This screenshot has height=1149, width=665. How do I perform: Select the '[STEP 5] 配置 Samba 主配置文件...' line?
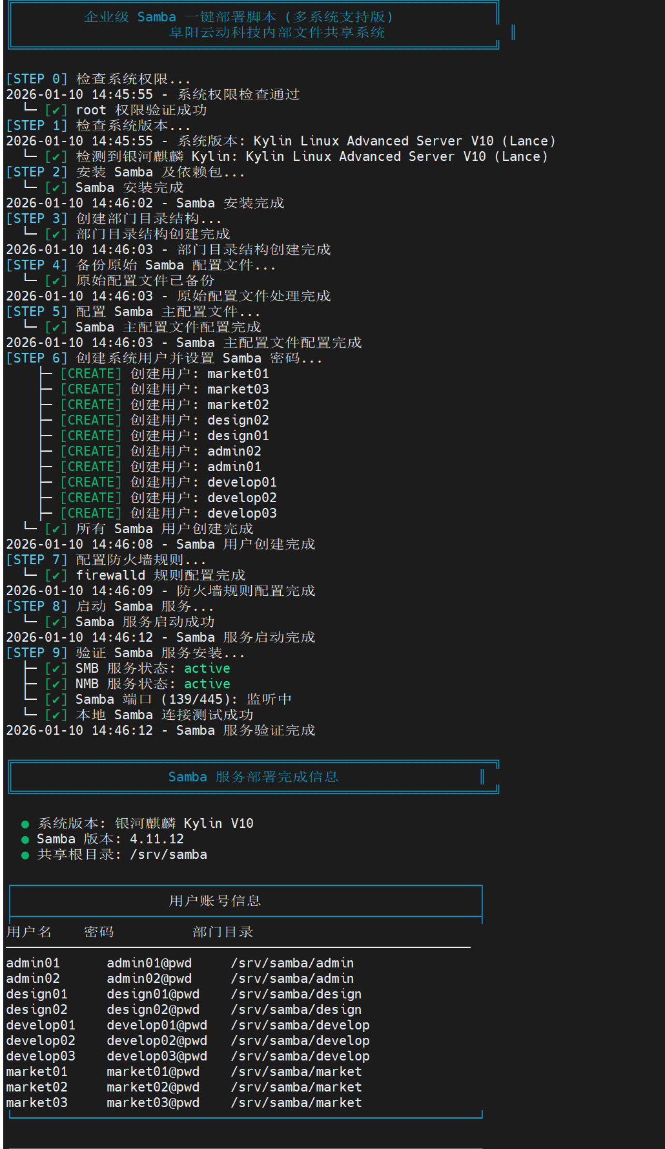(x=133, y=311)
